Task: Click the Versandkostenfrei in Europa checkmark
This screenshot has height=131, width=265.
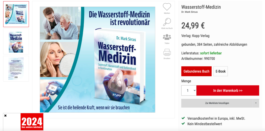Action: click(183, 118)
